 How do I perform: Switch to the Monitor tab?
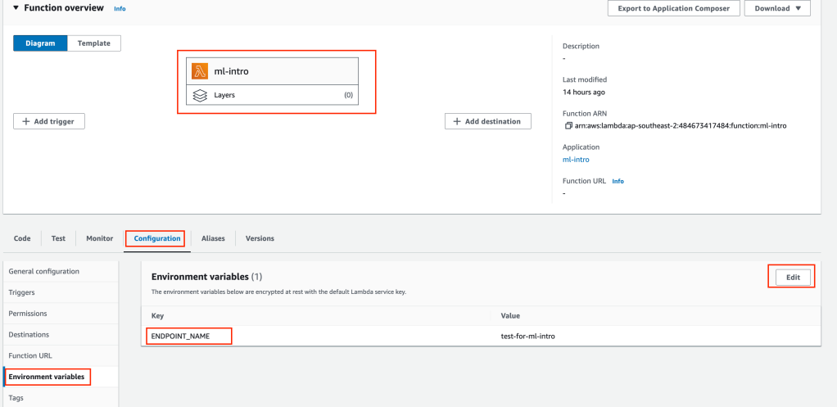click(x=100, y=238)
